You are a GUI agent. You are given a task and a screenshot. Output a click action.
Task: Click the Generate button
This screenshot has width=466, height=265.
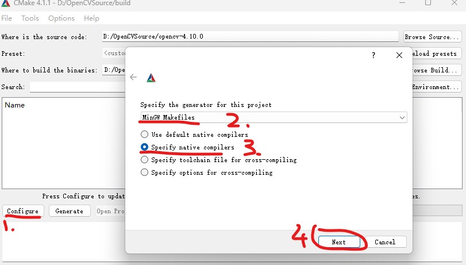70,211
